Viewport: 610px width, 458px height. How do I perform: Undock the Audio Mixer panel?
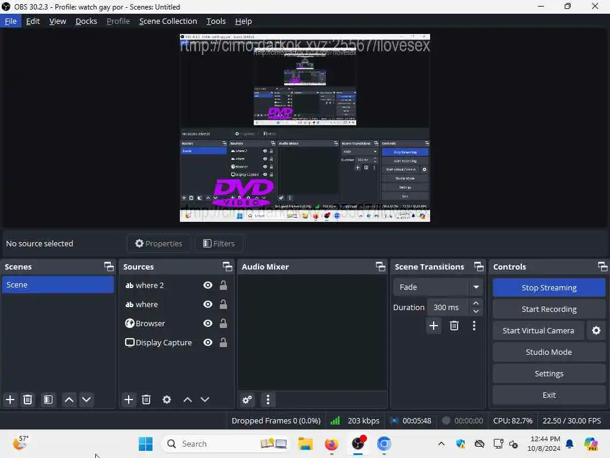(x=381, y=267)
